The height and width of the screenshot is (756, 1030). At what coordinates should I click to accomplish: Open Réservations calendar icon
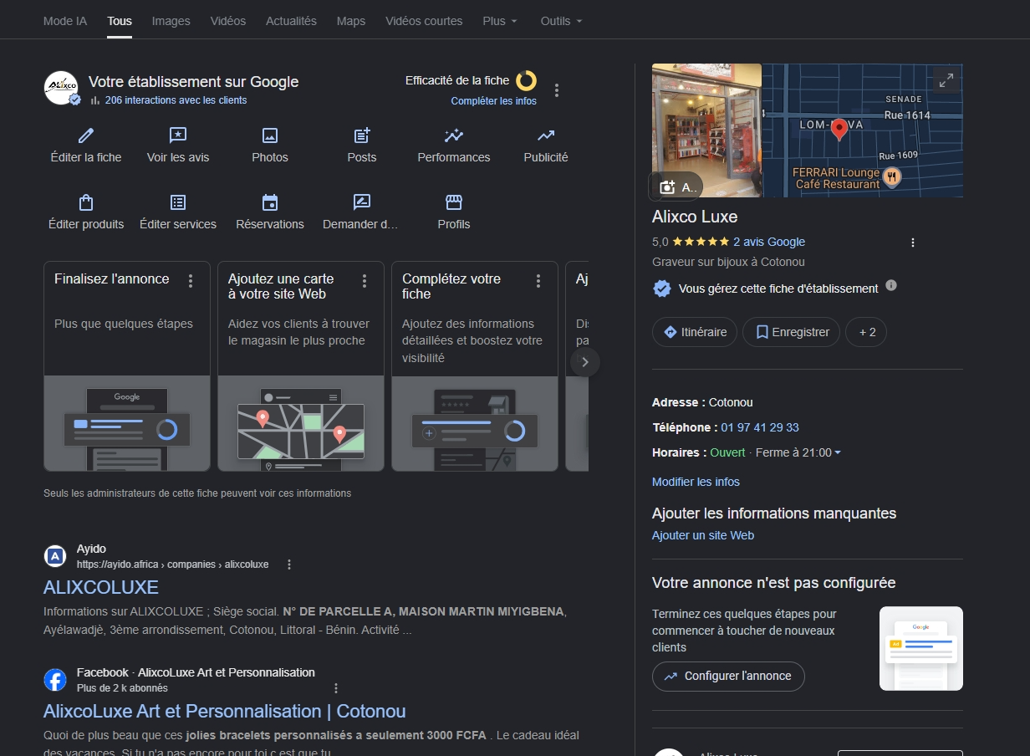pos(270,202)
